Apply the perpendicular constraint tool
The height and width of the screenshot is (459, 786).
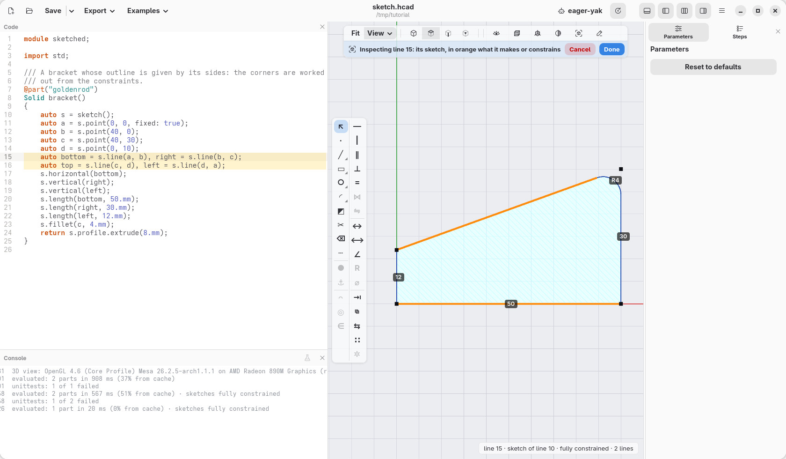357,169
